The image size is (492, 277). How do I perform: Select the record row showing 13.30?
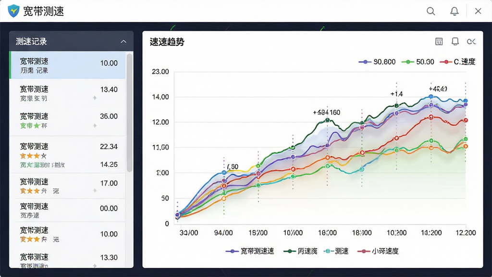coord(67,261)
